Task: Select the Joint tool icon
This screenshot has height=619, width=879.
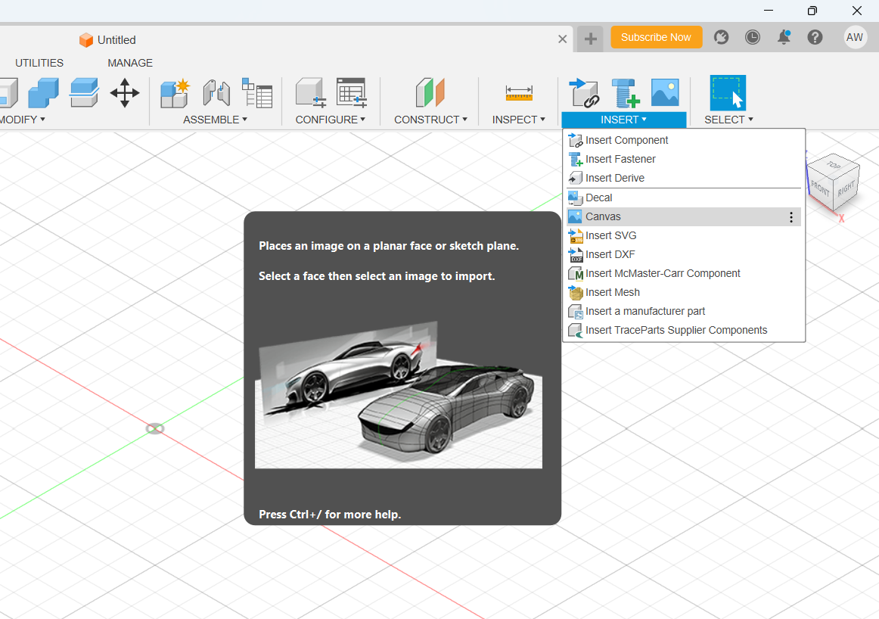Action: click(x=216, y=93)
